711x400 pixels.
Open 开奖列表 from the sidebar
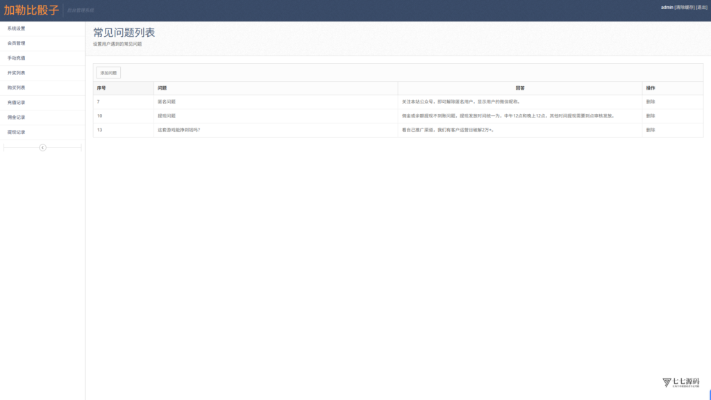point(17,73)
